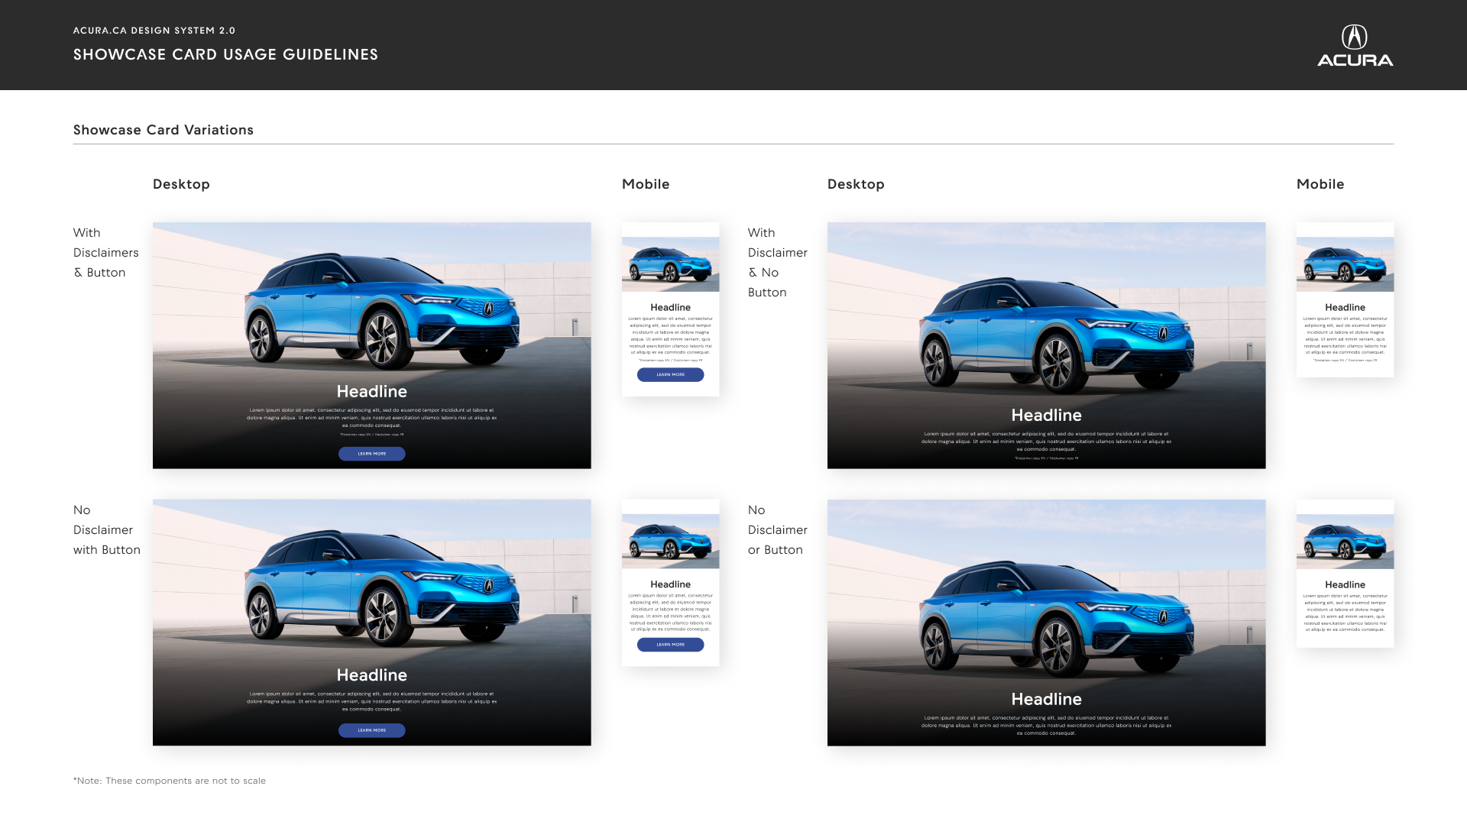Click the 'No Disclaimer with Button' label
Screen dimensions: 1467x825
[107, 530]
